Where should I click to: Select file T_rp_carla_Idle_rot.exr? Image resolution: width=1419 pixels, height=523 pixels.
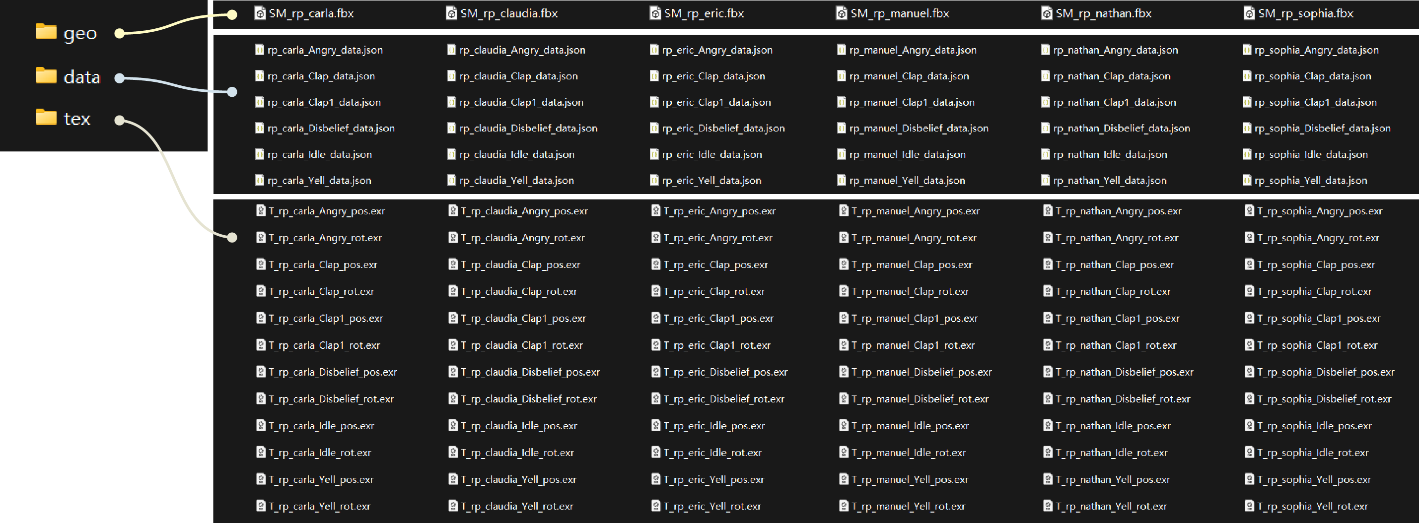319,453
